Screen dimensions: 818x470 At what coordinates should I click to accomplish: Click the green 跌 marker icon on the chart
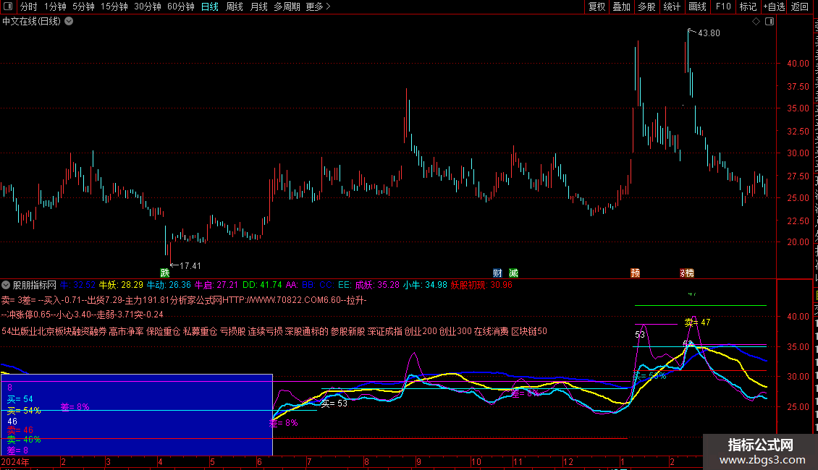coord(165,273)
